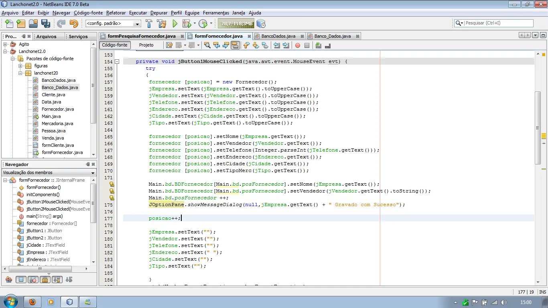Click the New Project toolbar icon
The image size is (548, 308).
(x=20, y=24)
